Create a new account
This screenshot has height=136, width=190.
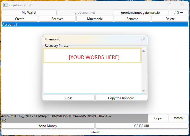pos(19,19)
